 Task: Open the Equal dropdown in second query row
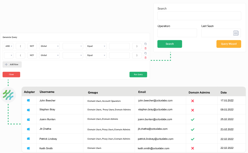coord(96,55)
